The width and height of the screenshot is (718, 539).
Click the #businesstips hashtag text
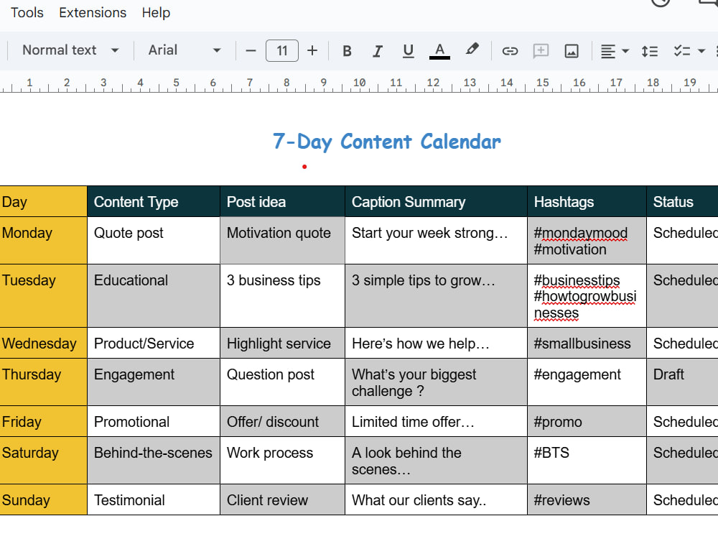(x=577, y=280)
